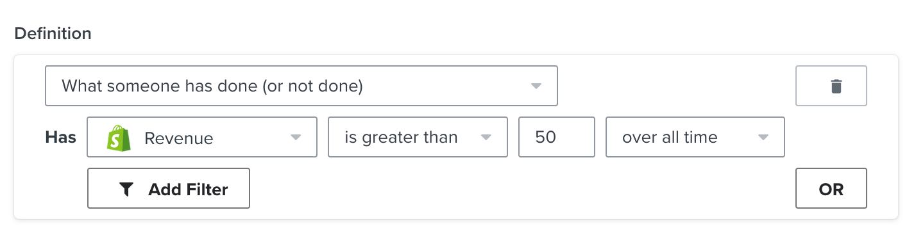Click the 'over all time' text
This screenshot has height=233, width=916.
(x=670, y=137)
